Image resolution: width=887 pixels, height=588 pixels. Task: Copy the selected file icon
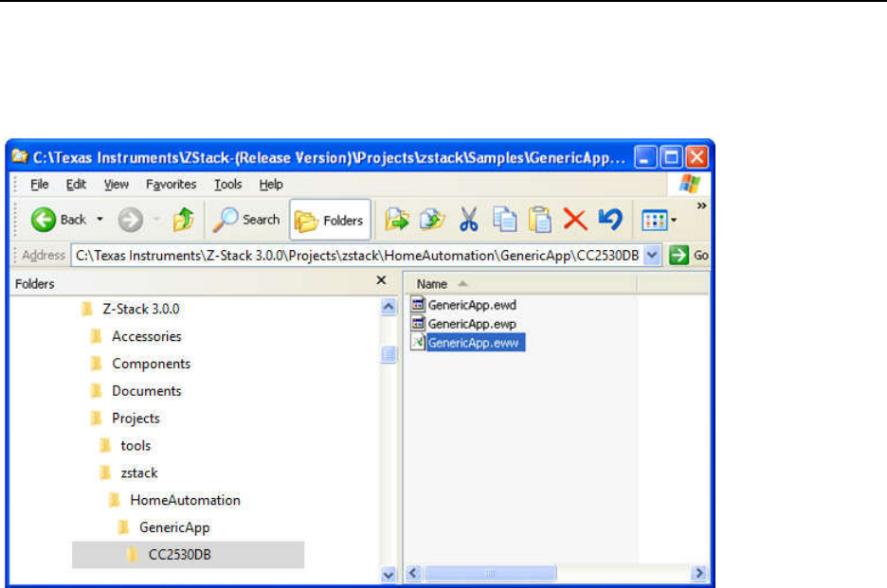pyautogui.click(x=504, y=220)
